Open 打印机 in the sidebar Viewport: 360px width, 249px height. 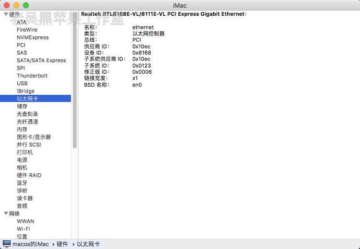click(x=25, y=152)
